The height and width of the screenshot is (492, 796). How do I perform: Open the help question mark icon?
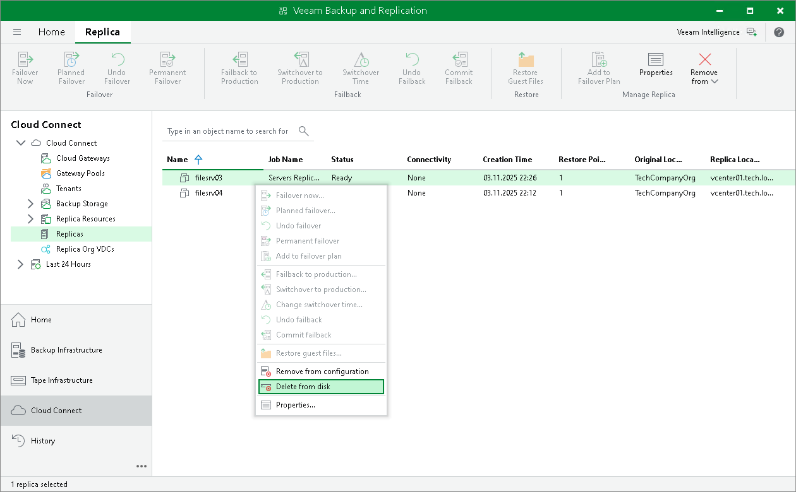[x=779, y=32]
